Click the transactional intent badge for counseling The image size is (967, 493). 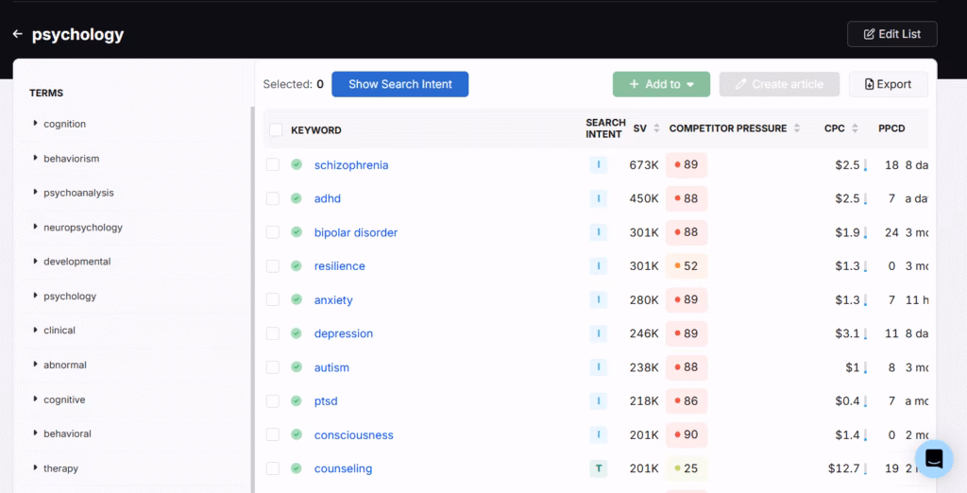[598, 468]
